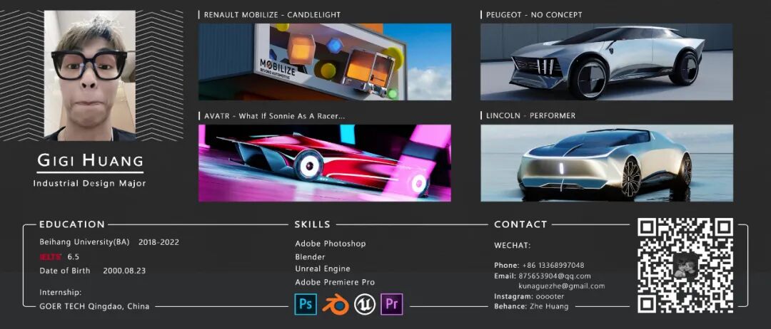Viewport: 771px width, 329px height.
Task: Click the email 875653904@qq.com
Action: click(x=555, y=276)
